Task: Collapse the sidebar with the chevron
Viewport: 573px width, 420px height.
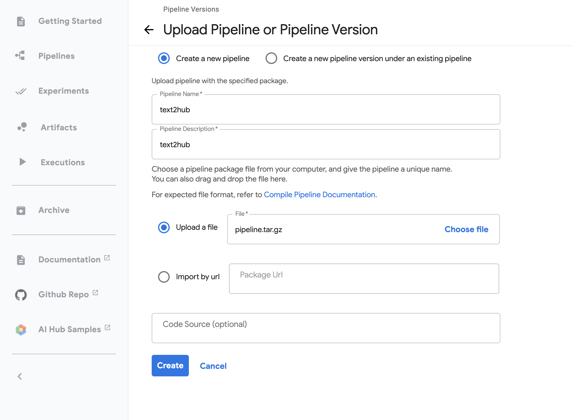Action: pos(20,376)
